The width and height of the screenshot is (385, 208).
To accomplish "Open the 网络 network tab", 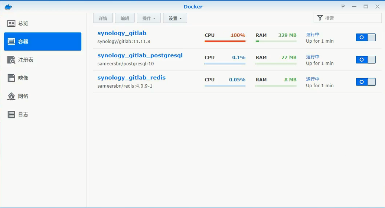I will 43,96.
